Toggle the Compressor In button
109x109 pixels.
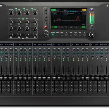[x=32, y=9]
